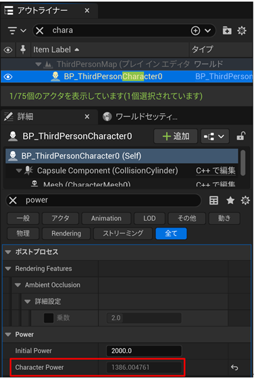This screenshot has height=378, width=254.
Task: Open the property matrix table icon
Action: tap(213, 201)
